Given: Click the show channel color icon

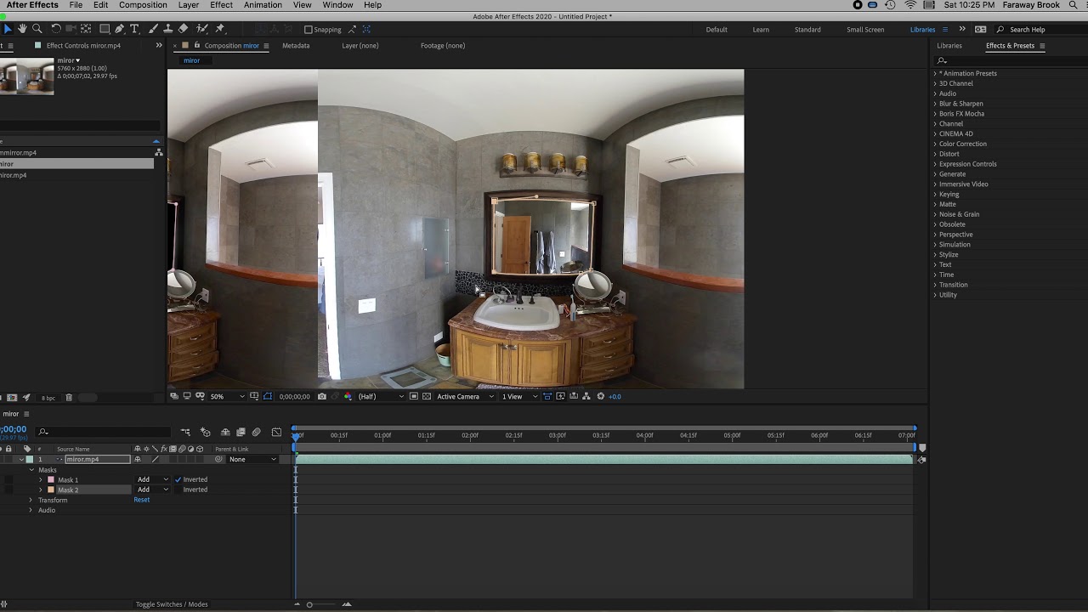Looking at the screenshot, I should point(348,396).
